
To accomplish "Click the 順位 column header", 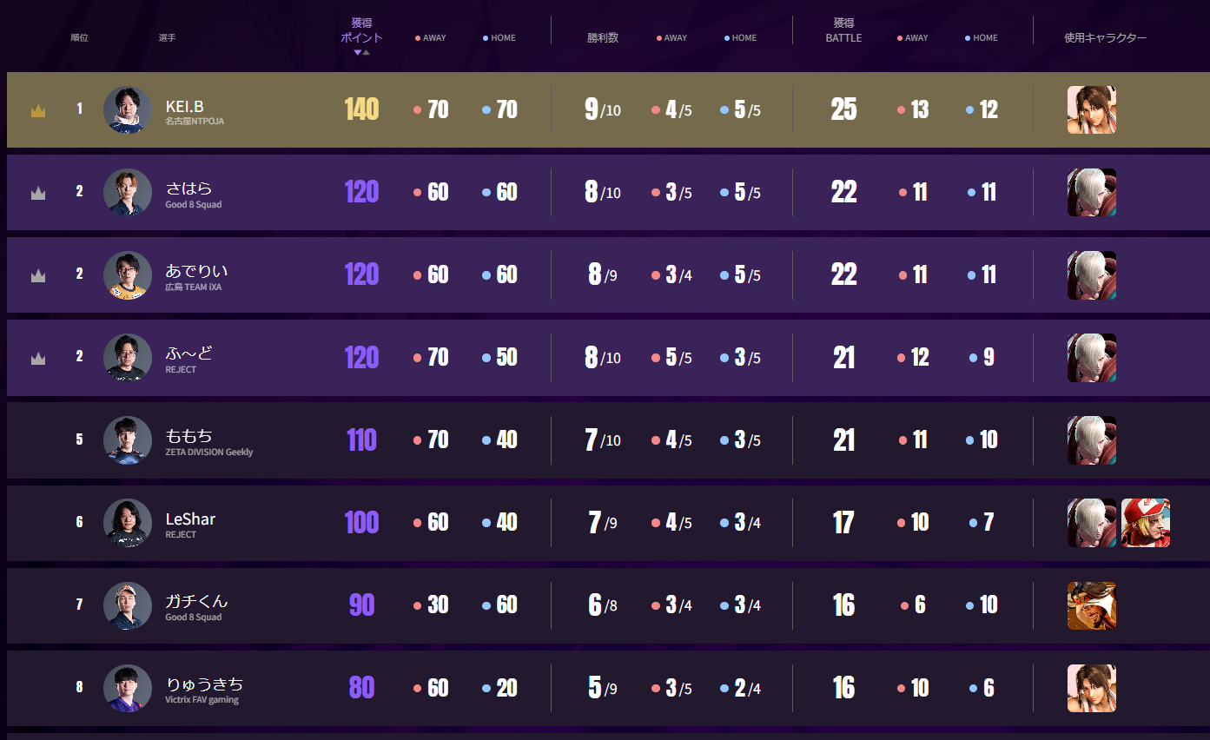I will [79, 38].
